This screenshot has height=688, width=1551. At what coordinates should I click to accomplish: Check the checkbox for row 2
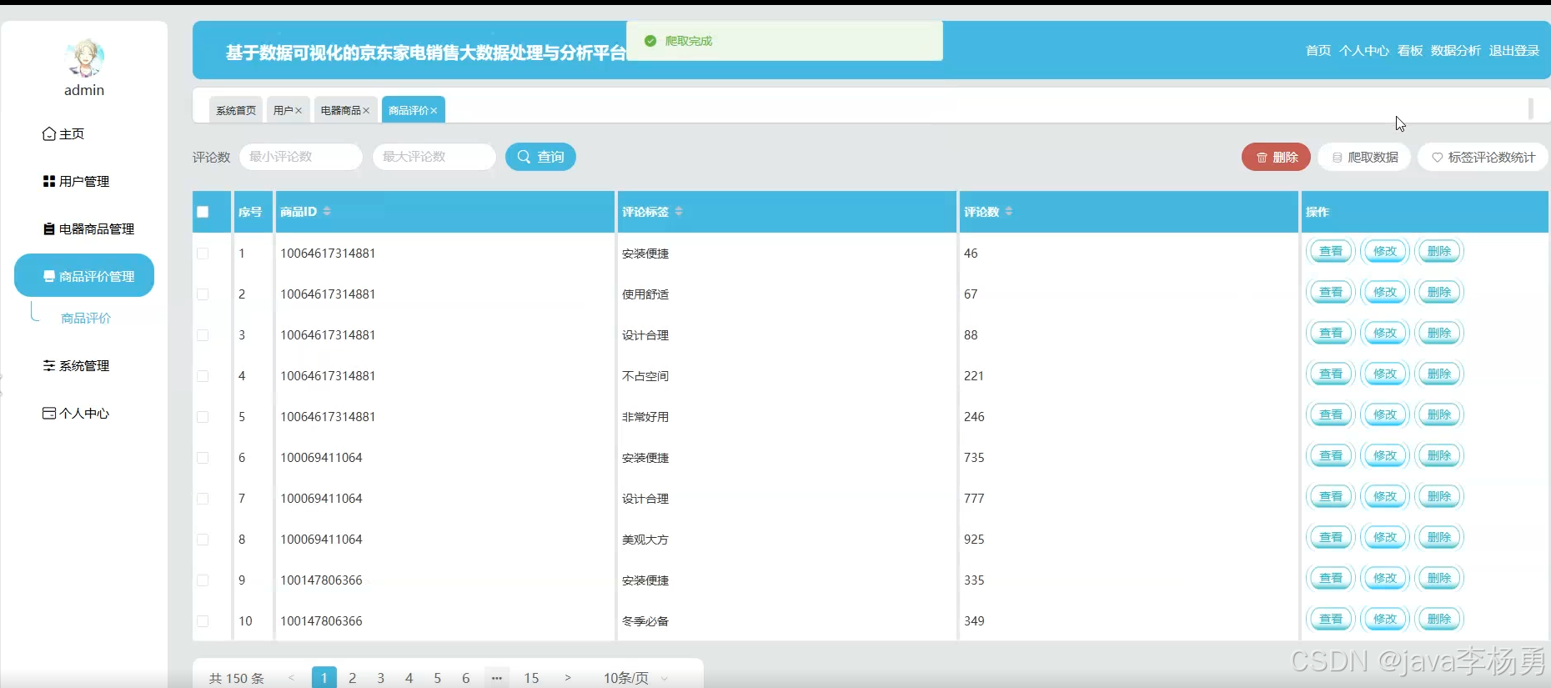(x=203, y=294)
